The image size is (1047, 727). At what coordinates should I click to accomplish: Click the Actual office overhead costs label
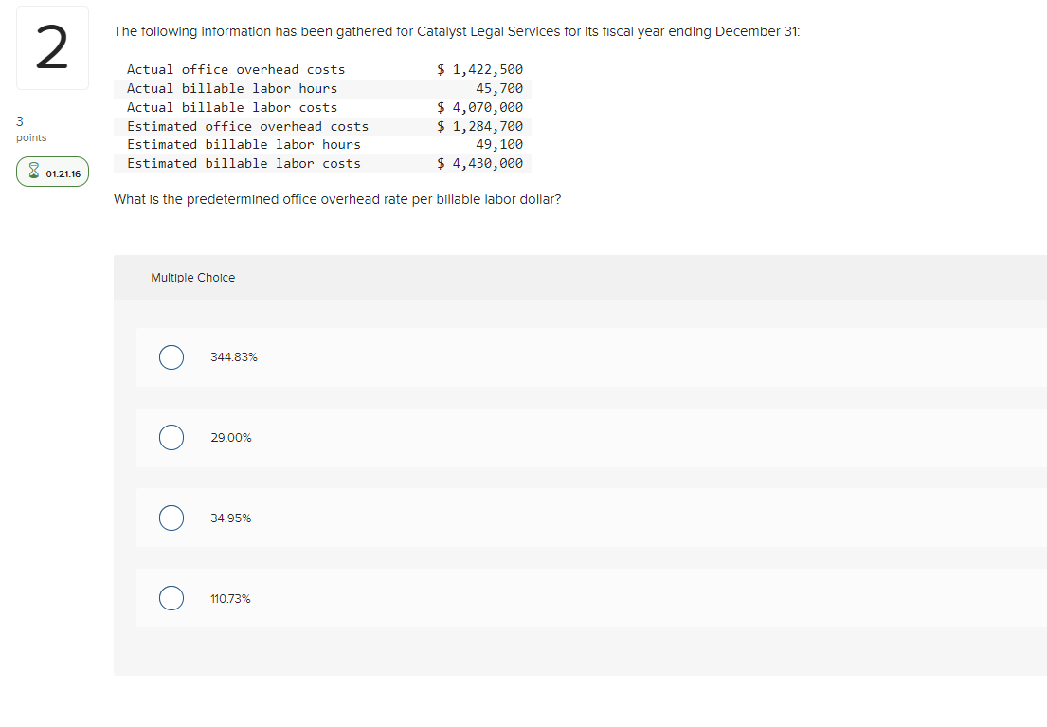point(236,70)
